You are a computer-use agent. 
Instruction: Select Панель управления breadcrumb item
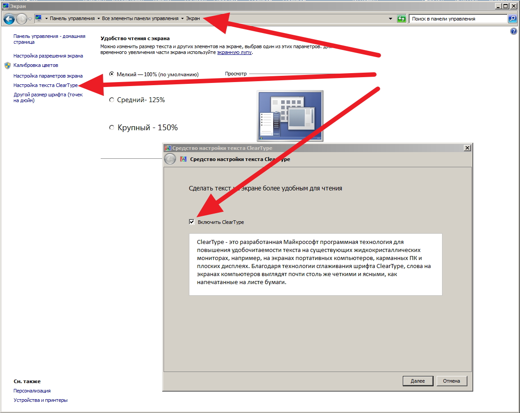click(72, 19)
